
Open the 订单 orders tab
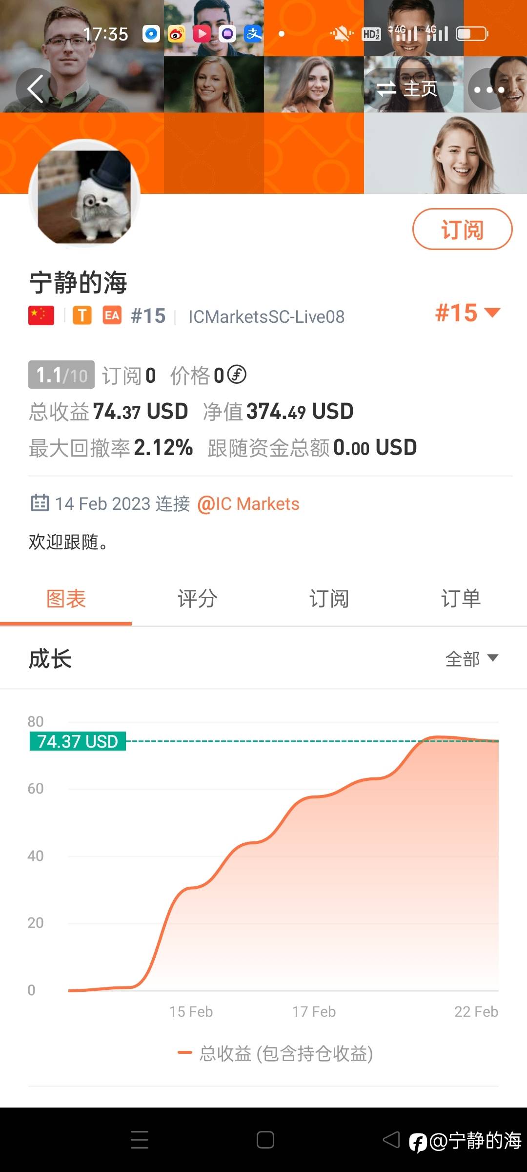(461, 599)
